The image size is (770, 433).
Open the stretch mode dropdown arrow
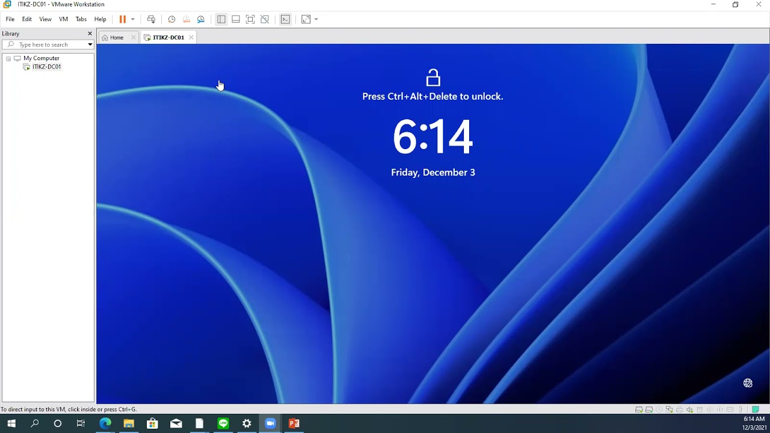pos(316,19)
